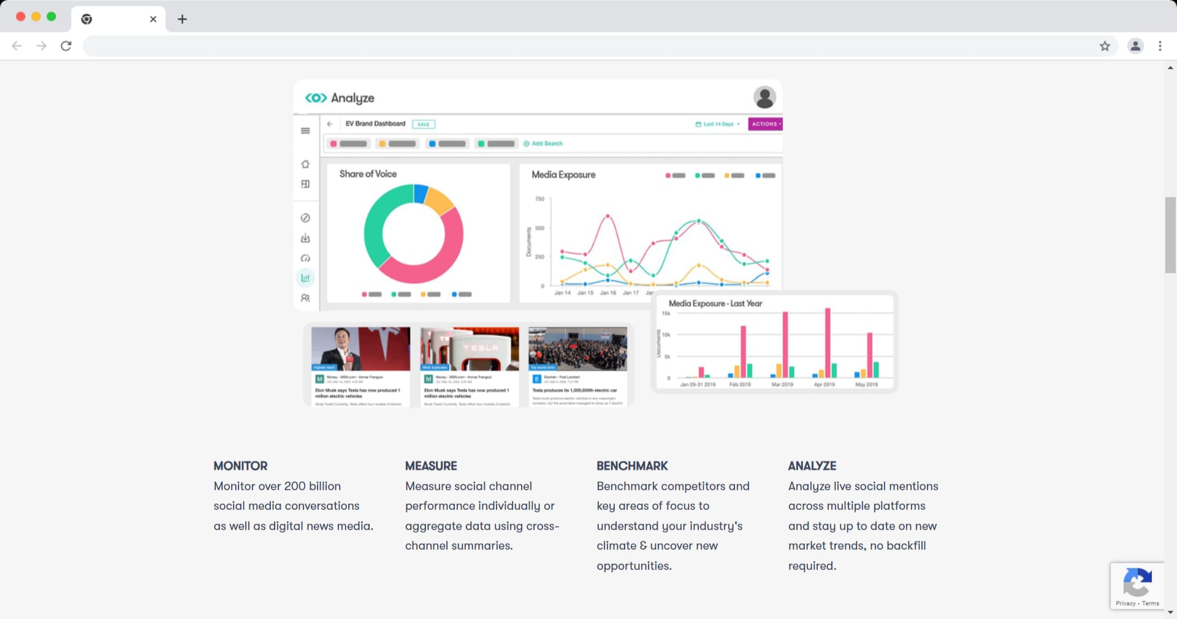Bookmark this page with the star icon
This screenshot has width=1177, height=619.
pyautogui.click(x=1105, y=46)
